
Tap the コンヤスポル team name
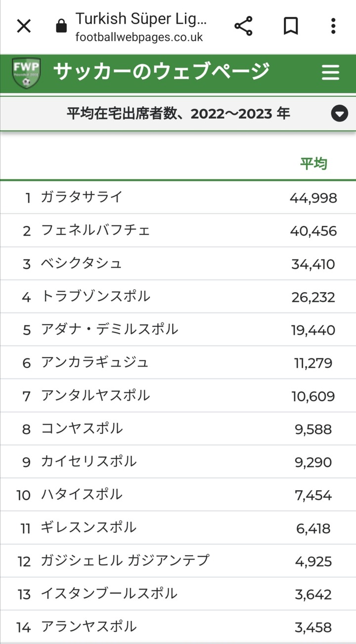(x=82, y=429)
